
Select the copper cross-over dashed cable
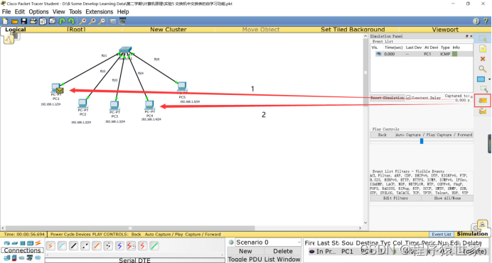pyautogui.click(x=85, y=246)
